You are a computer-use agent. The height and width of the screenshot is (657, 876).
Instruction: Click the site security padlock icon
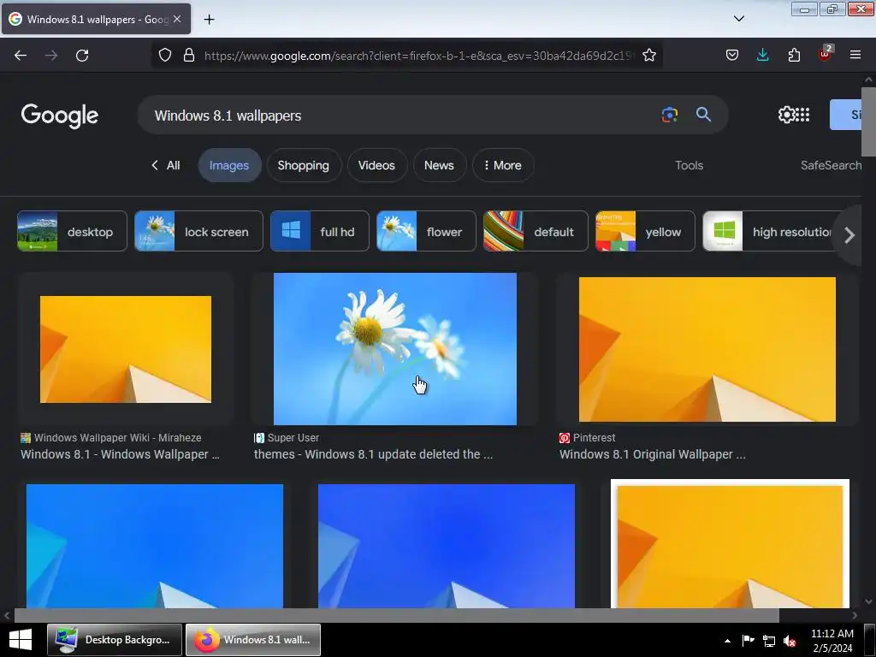coord(189,55)
